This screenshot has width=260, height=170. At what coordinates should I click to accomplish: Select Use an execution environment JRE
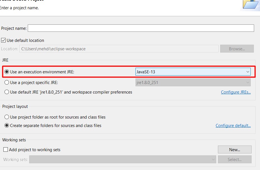point(7,72)
